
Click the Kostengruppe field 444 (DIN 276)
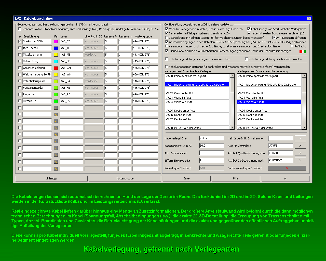click(145, 42)
